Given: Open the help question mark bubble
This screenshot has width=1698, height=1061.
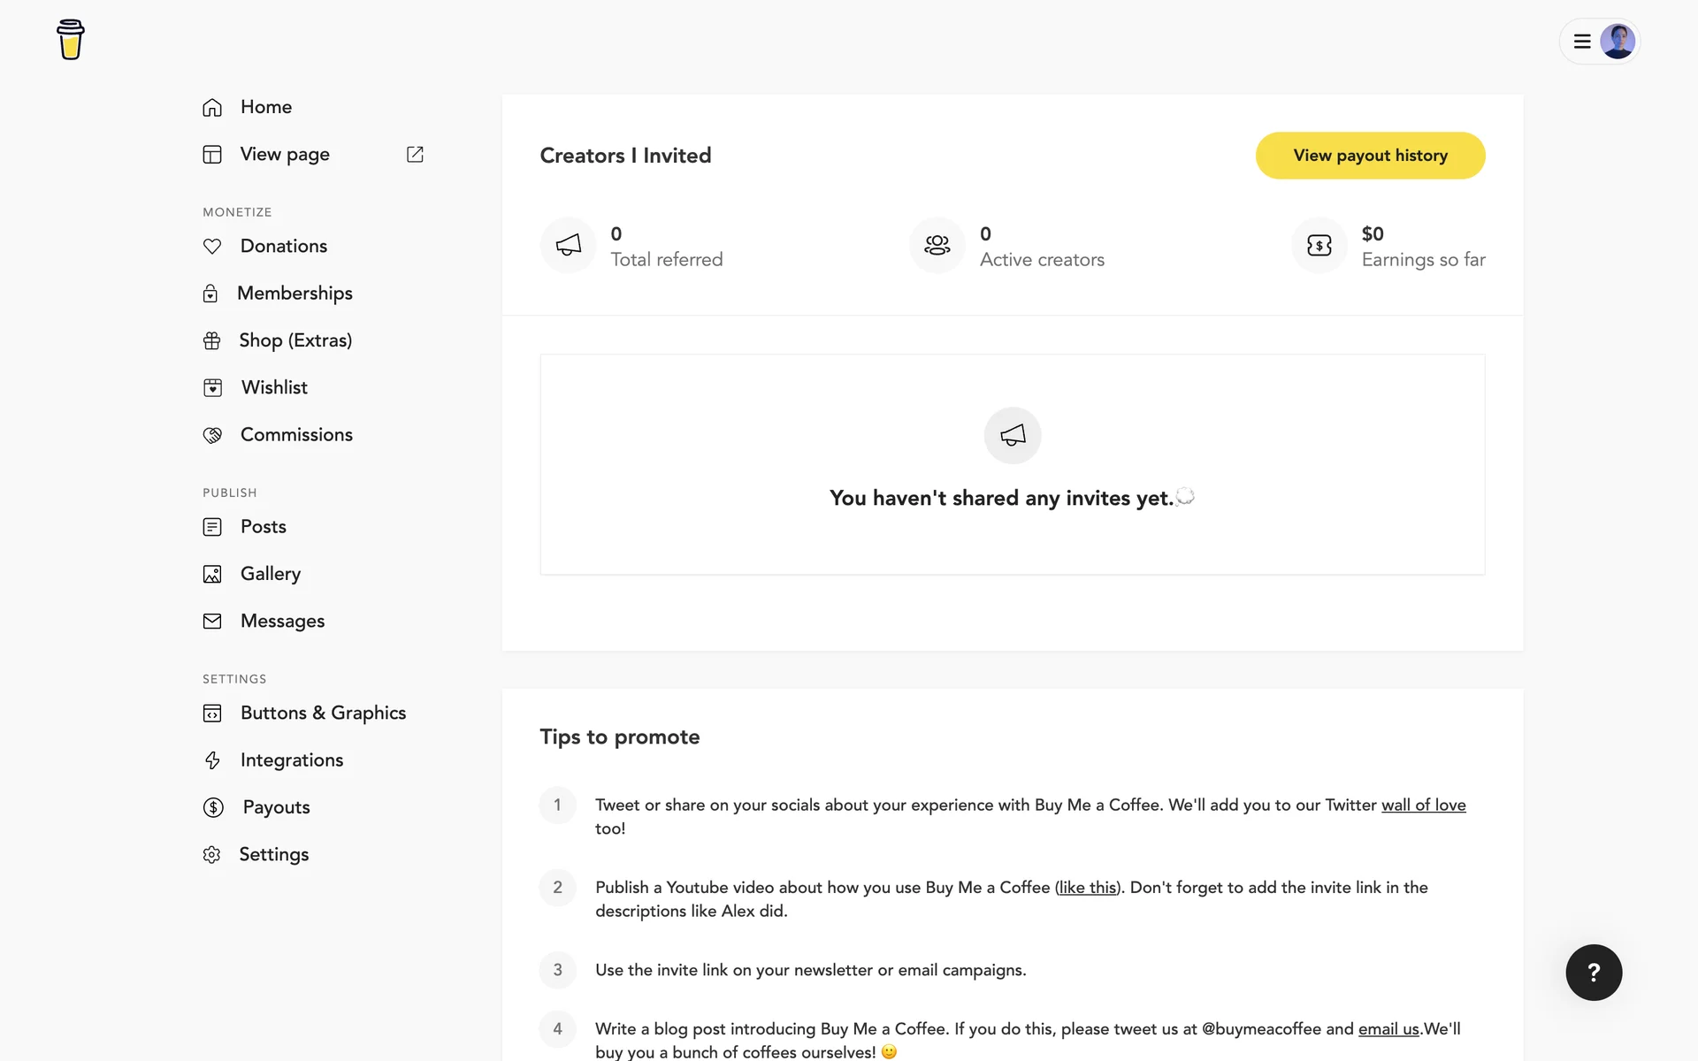Looking at the screenshot, I should (x=1594, y=973).
